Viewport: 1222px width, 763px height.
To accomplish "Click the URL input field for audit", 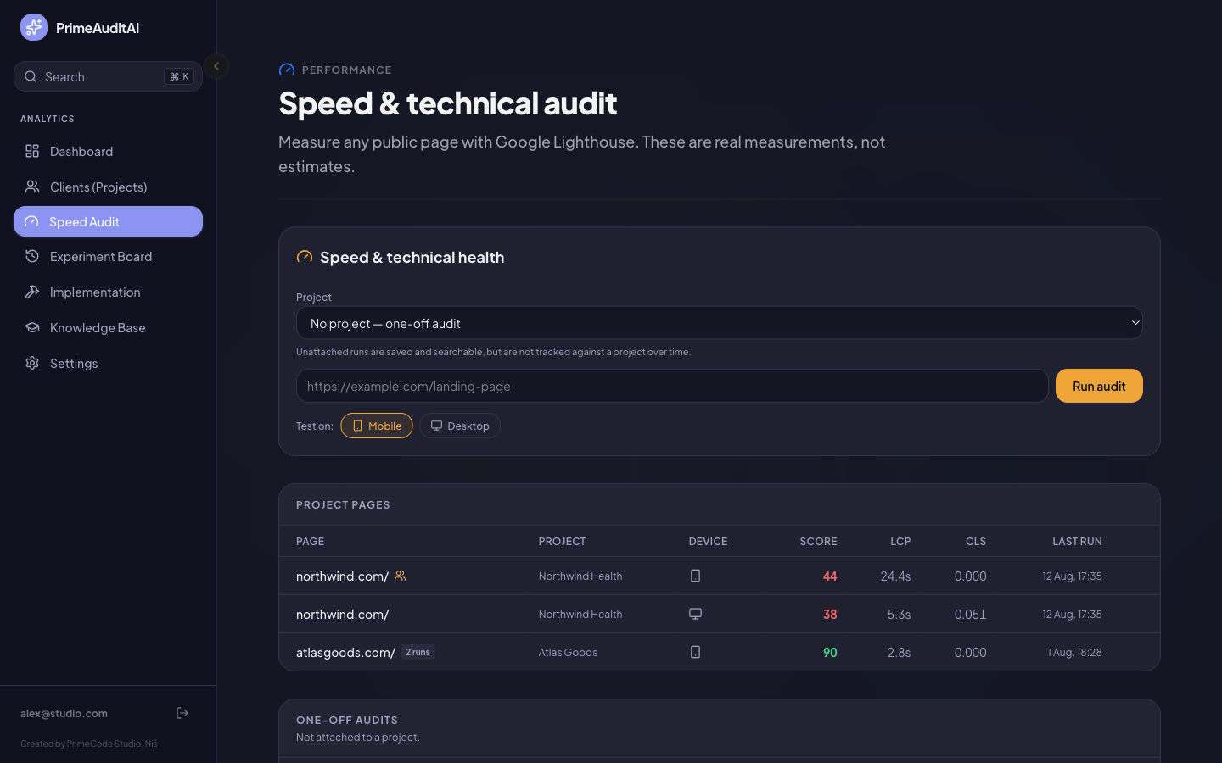I will pyautogui.click(x=672, y=386).
